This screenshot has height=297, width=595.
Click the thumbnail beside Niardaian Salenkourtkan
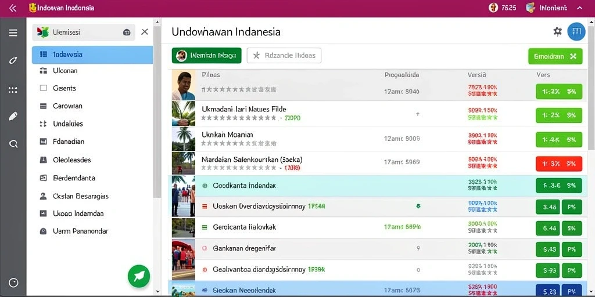click(x=183, y=163)
